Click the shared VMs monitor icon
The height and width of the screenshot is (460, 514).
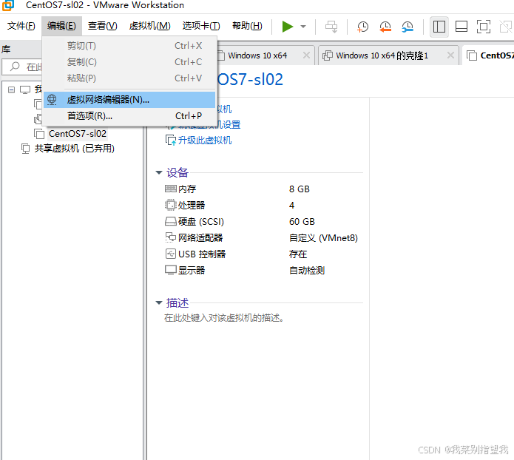[25, 149]
